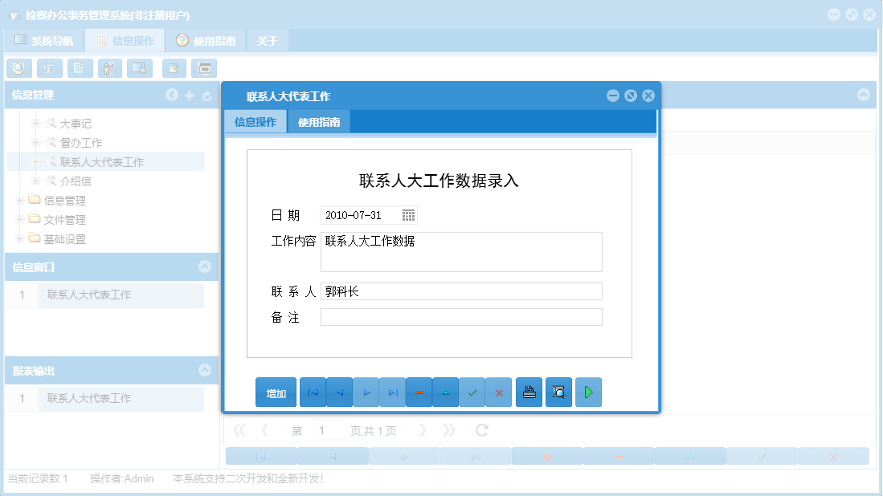Screen dimensions: 883x496
Task: Jump to the last record in the dialog
Action: (392, 392)
